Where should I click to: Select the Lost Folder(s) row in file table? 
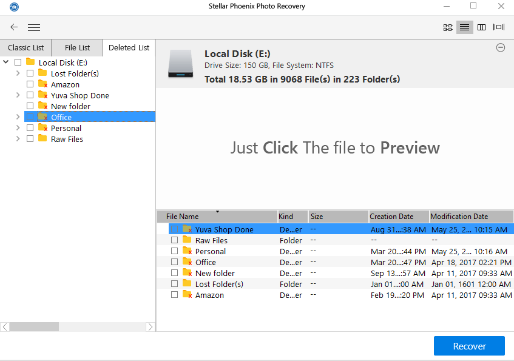341,284
